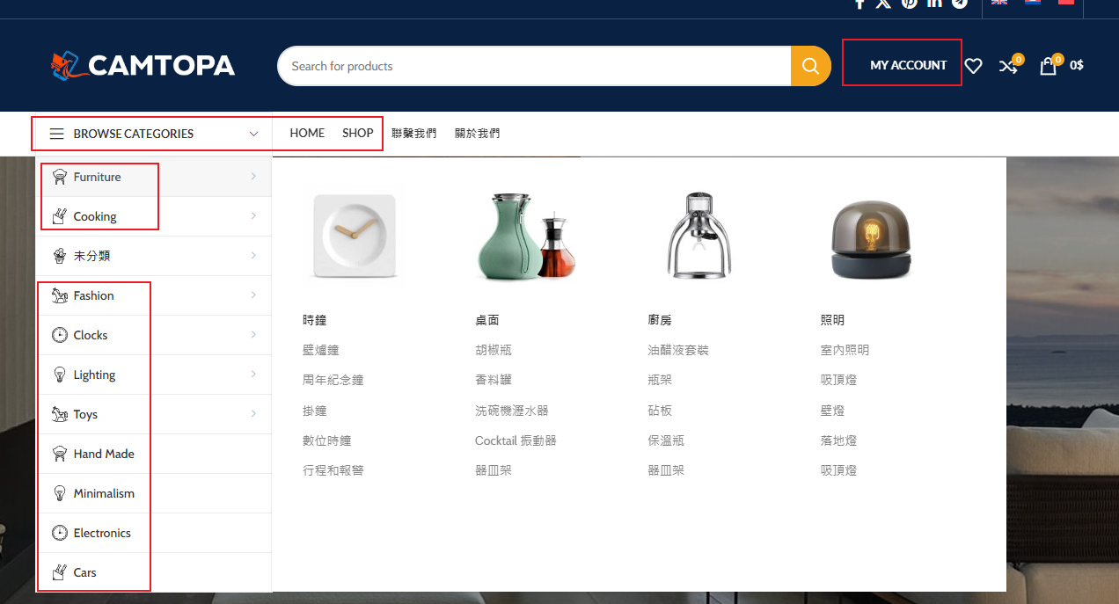Select the 香料罐 link

click(494, 380)
